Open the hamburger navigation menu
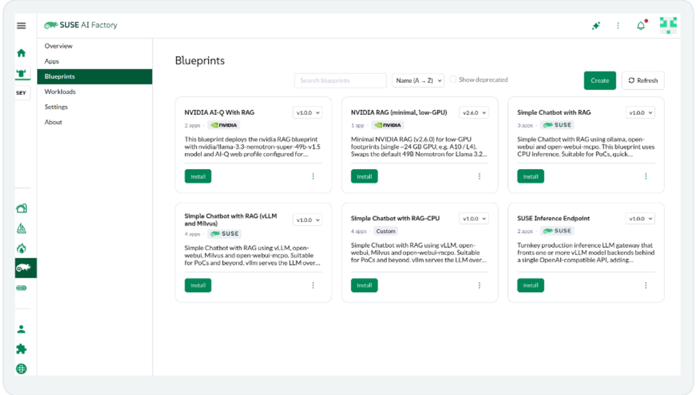The image size is (698, 395). coord(21,26)
